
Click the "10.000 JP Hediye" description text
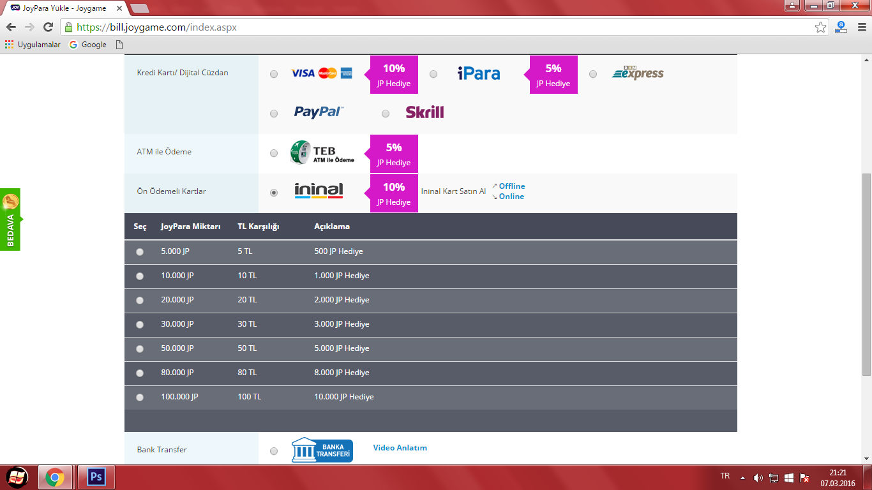tap(344, 397)
